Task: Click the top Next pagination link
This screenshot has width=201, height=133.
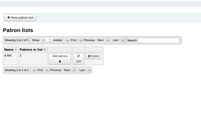Action: 100,40
